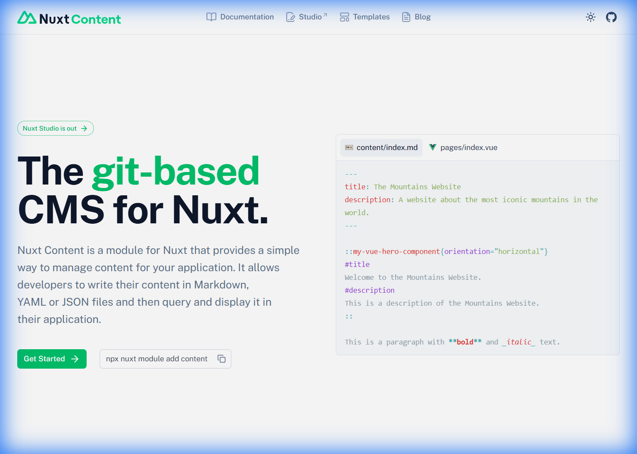Open the Studio external link
637x454 pixels.
[x=310, y=17]
